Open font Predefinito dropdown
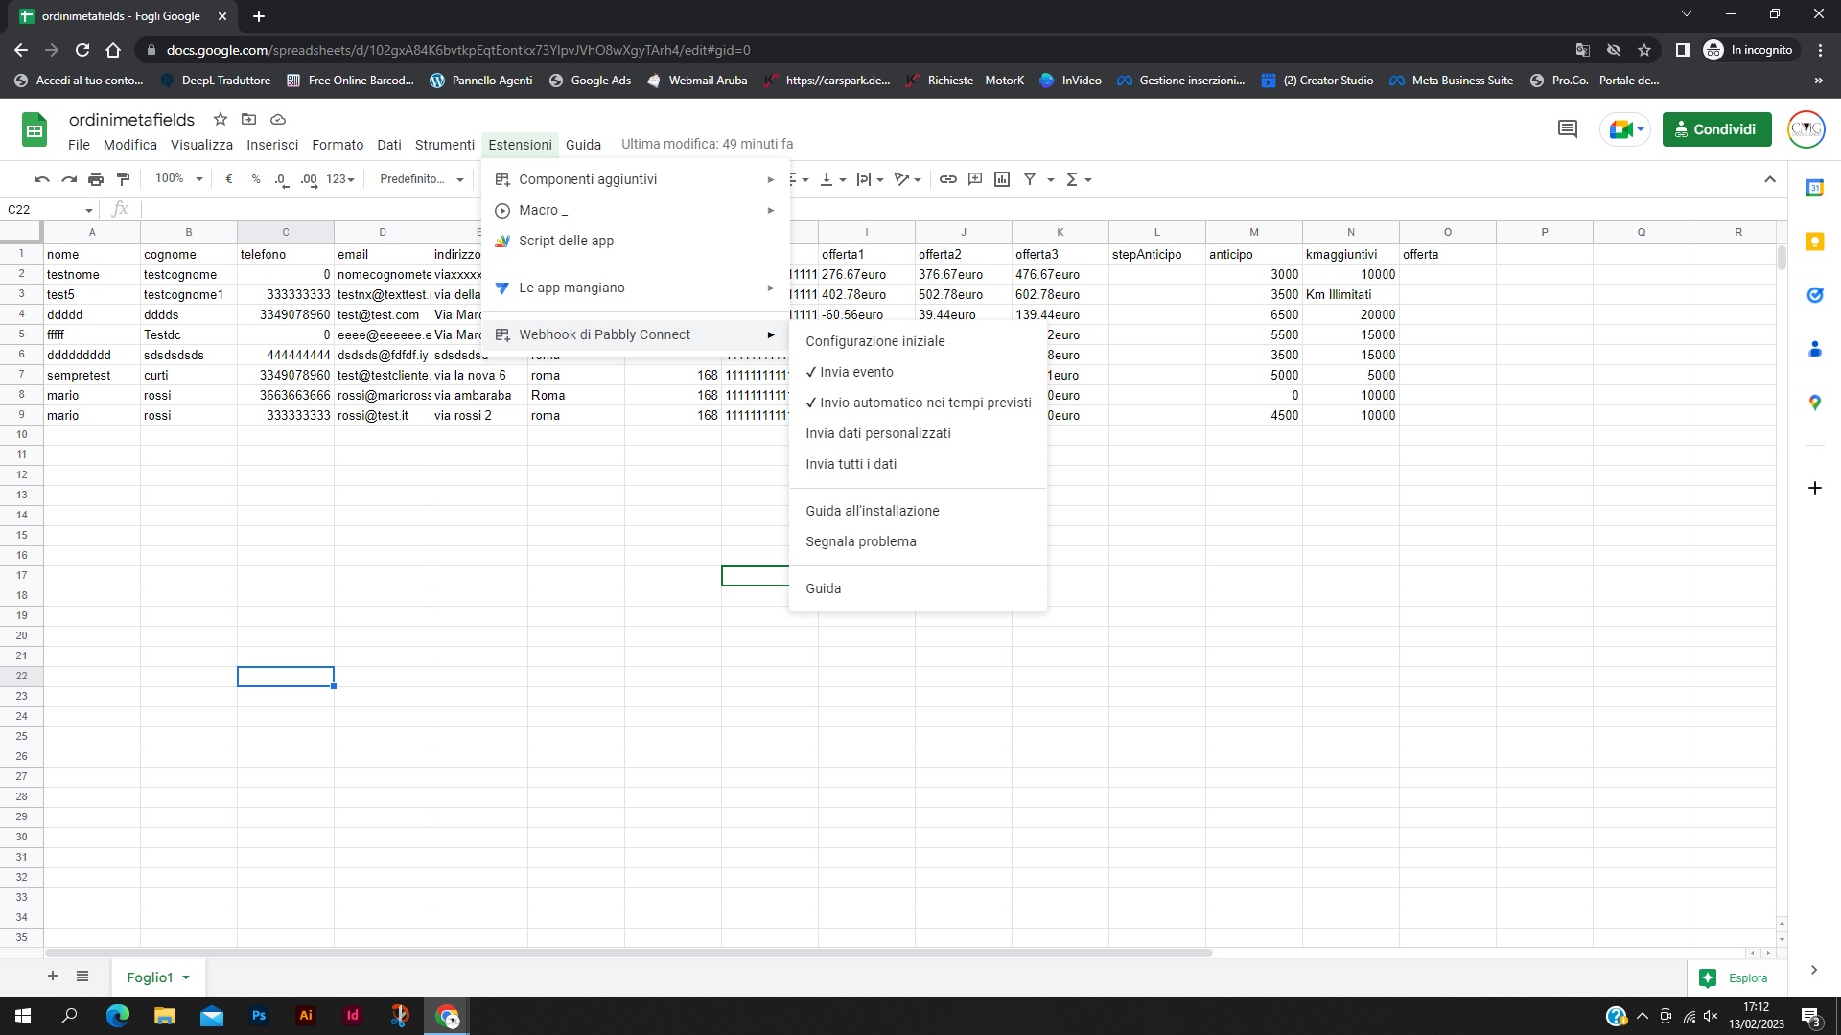 pyautogui.click(x=421, y=179)
